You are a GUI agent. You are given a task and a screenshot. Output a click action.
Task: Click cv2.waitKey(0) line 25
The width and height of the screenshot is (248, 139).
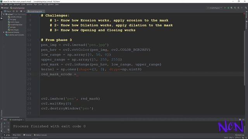coord(56,103)
